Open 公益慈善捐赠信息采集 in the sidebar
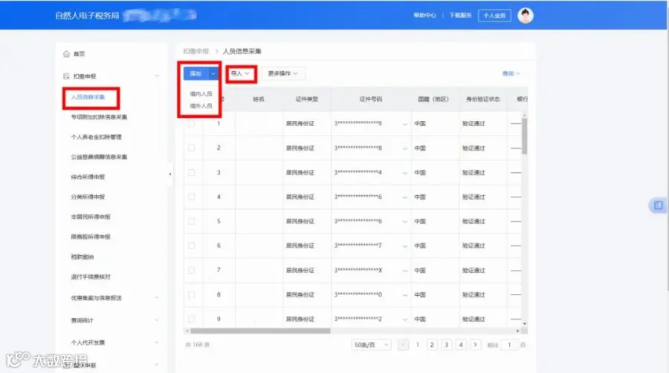This screenshot has height=373, width=669. pos(99,157)
